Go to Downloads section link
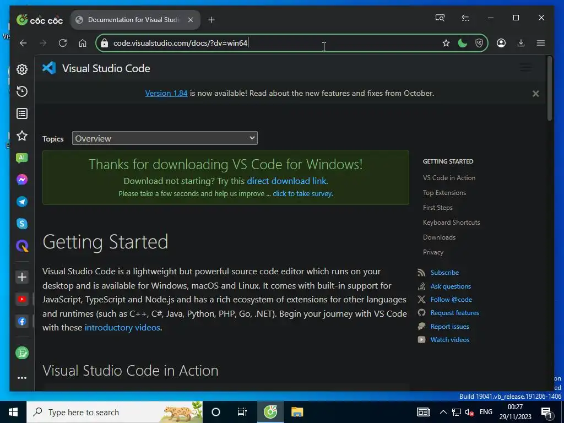564x423 pixels. click(x=439, y=237)
